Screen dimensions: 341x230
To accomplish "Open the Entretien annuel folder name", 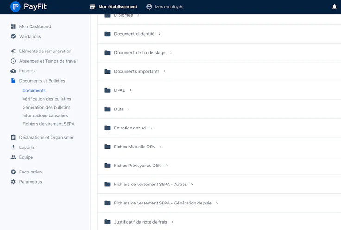I will tap(130, 128).
